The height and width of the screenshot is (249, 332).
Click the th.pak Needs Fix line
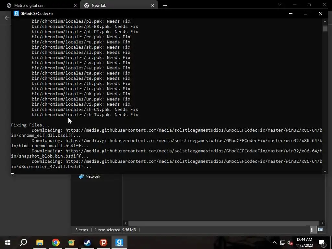[81, 83]
